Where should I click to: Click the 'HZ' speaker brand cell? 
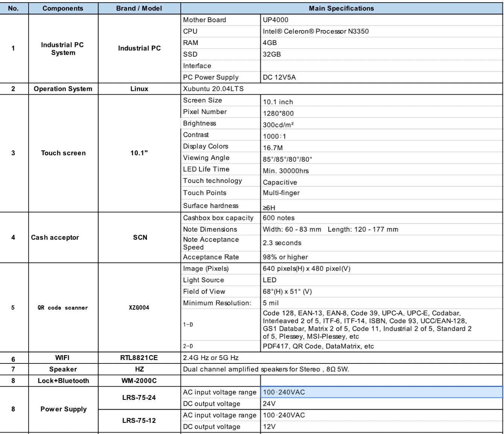click(139, 369)
